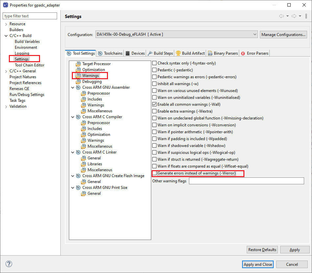Toggle Warn if shadowed variable (-Wshadow)
This screenshot has width=312, height=273.
(x=155, y=146)
